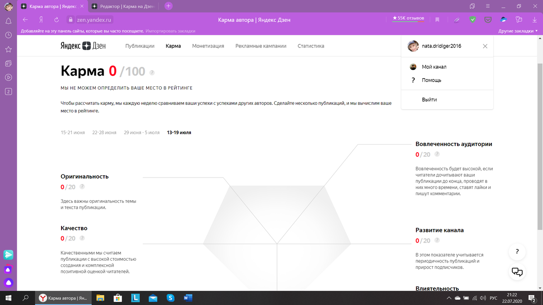
Task: Click the tab counter icon showing 2
Action: pos(8,91)
